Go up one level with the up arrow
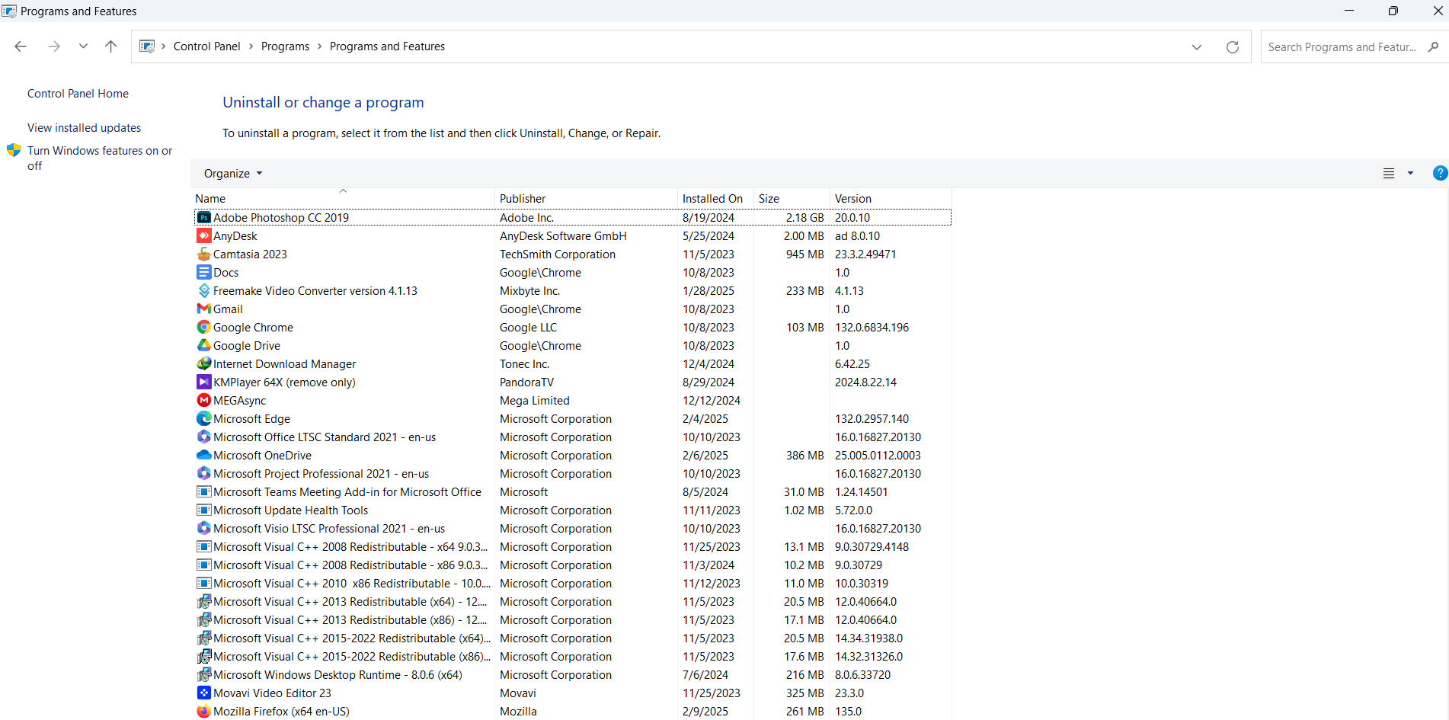Image resolution: width=1449 pixels, height=720 pixels. point(110,46)
